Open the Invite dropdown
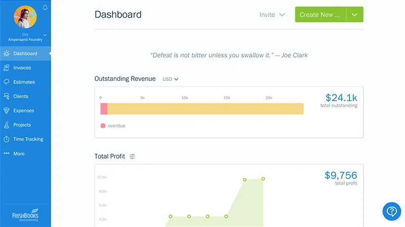 [272, 15]
